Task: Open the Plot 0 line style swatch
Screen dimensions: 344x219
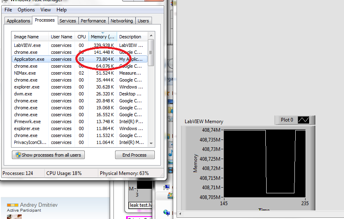Action: click(x=303, y=120)
